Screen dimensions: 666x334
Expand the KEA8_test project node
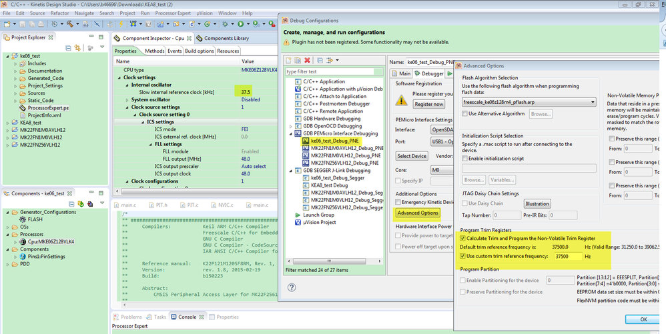[x=9, y=123]
